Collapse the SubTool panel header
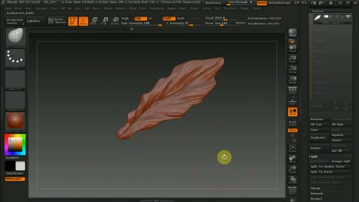 (x=318, y=11)
